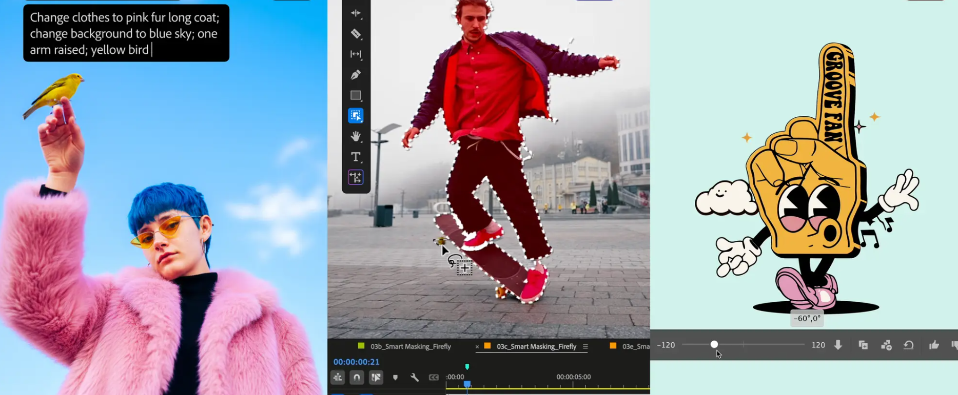This screenshot has width=958, height=395.
Task: Choose the Ripple Edit tool
Action: (356, 13)
